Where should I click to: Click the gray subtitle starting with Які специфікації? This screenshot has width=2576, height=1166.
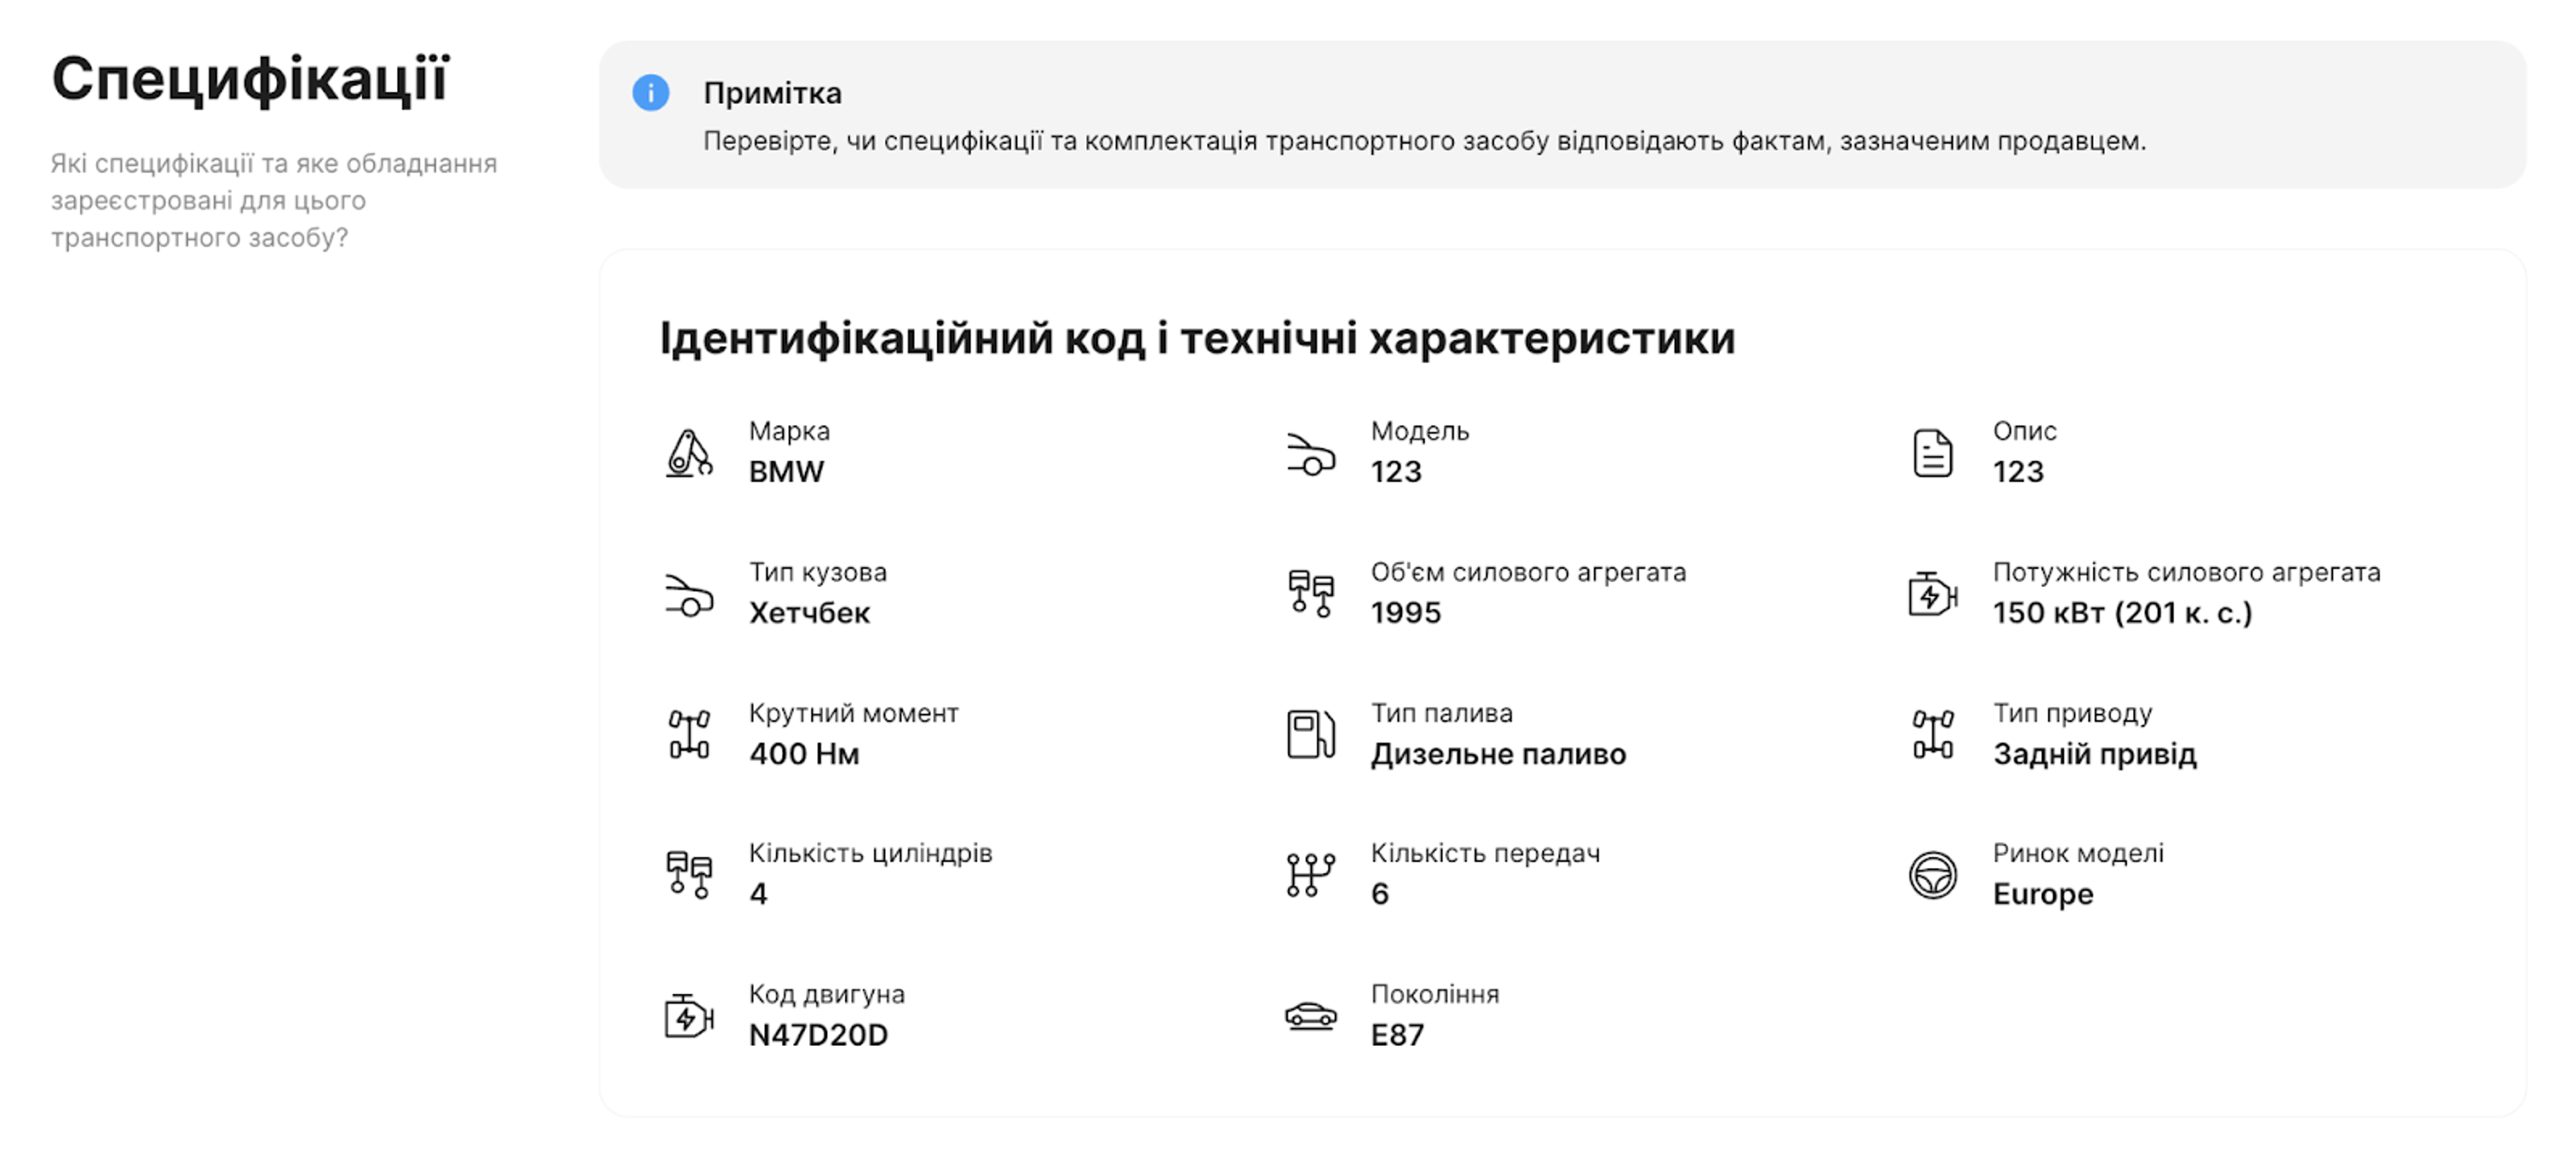point(274,200)
